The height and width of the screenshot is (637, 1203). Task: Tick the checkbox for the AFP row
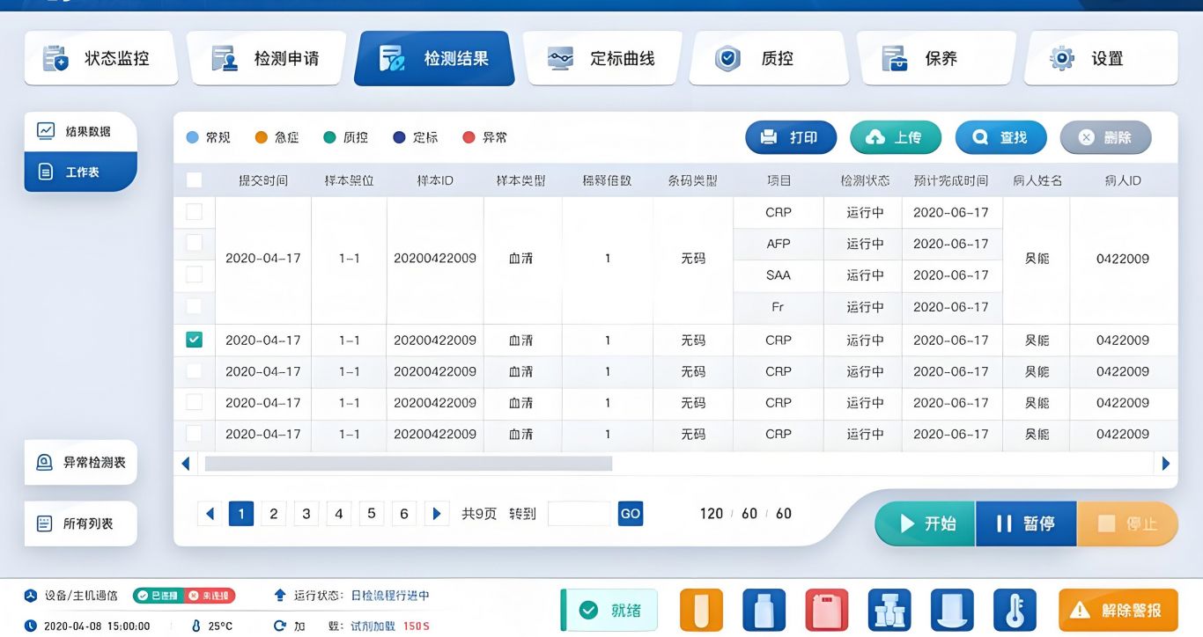click(194, 243)
